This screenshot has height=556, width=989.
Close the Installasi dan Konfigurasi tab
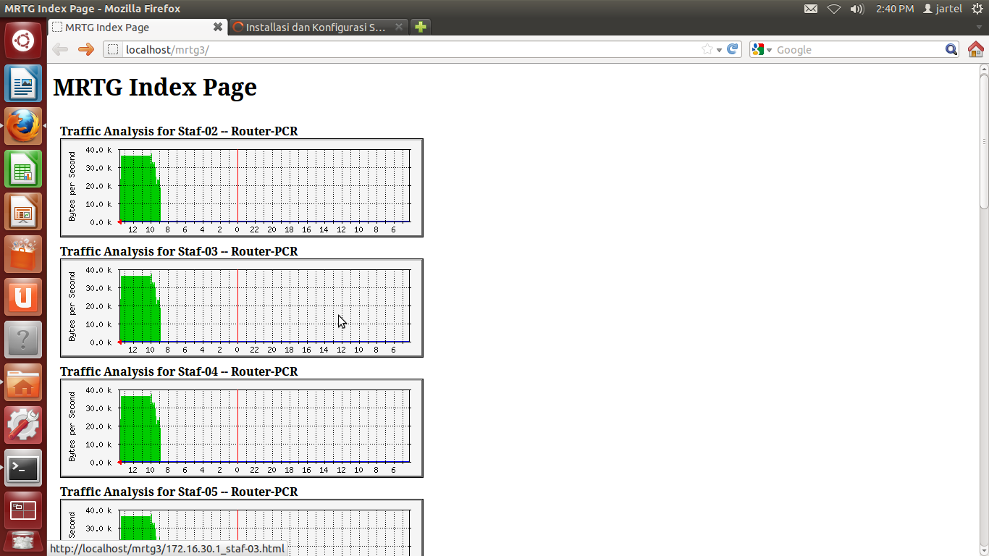pyautogui.click(x=399, y=27)
